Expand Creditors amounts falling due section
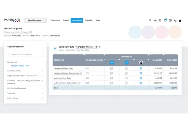This screenshot has height=130, width=188. click(x=42, y=81)
